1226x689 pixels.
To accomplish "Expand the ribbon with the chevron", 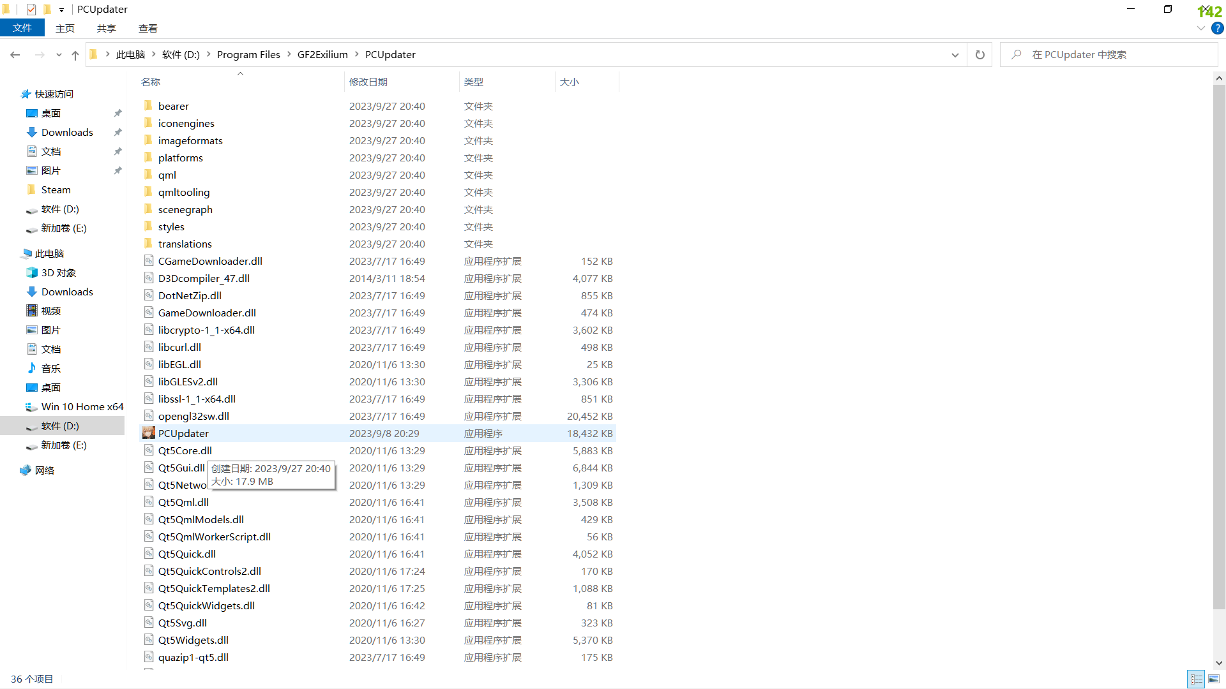I will 1200,28.
